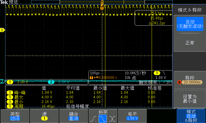Click the orange T delay indicator icon
The width and height of the screenshot is (206, 123).
[91, 77]
